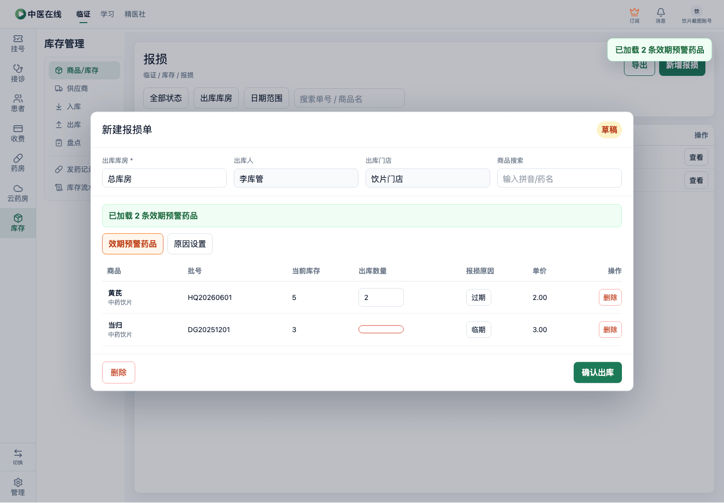
Task: Open 出库 stock-out menu item
Action: [70, 125]
